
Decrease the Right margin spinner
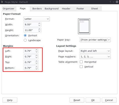[x=36, y=58]
